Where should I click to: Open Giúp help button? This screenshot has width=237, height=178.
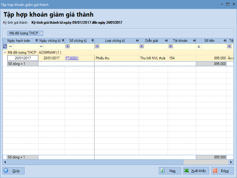(14, 171)
